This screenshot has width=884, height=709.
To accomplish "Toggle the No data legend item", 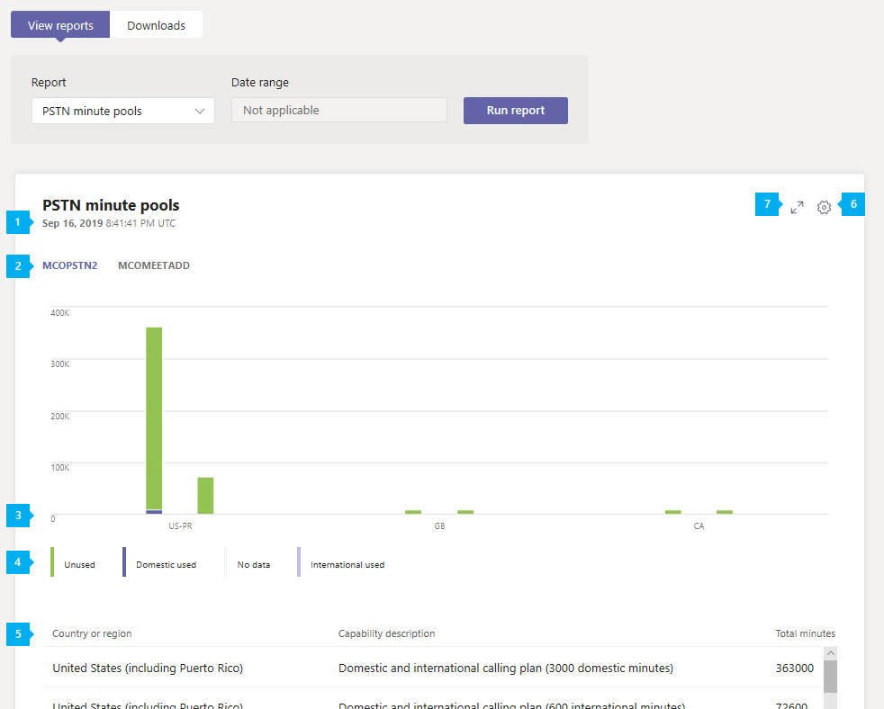I will (248, 562).
